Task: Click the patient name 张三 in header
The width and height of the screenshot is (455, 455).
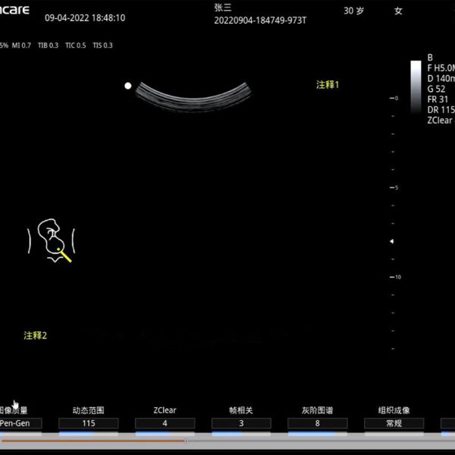Action: (223, 7)
